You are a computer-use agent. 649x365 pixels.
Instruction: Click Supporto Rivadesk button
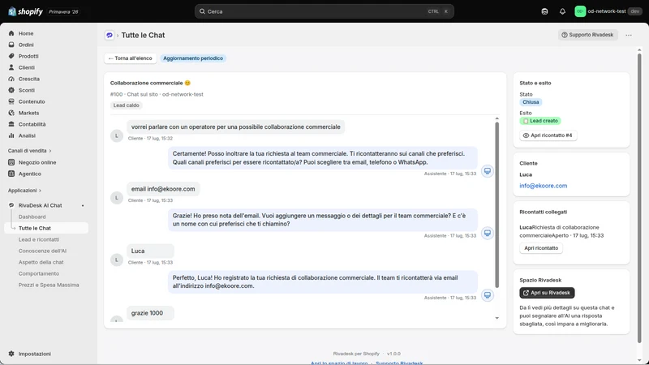click(587, 35)
